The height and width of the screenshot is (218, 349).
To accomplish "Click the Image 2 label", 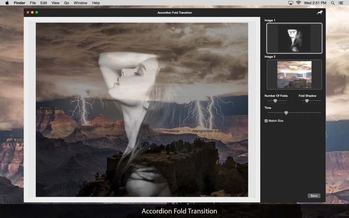I will tap(270, 57).
